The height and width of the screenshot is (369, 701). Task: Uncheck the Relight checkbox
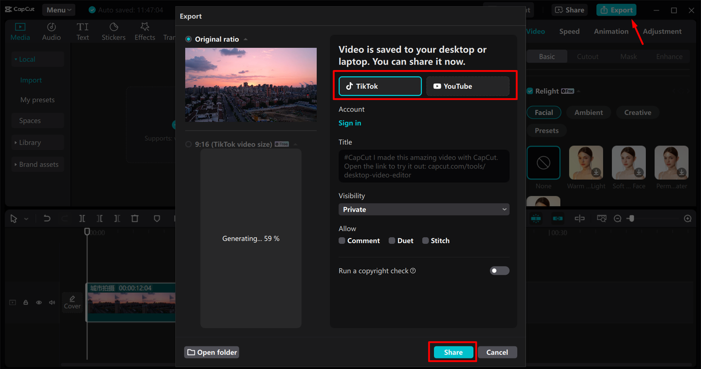tap(530, 91)
